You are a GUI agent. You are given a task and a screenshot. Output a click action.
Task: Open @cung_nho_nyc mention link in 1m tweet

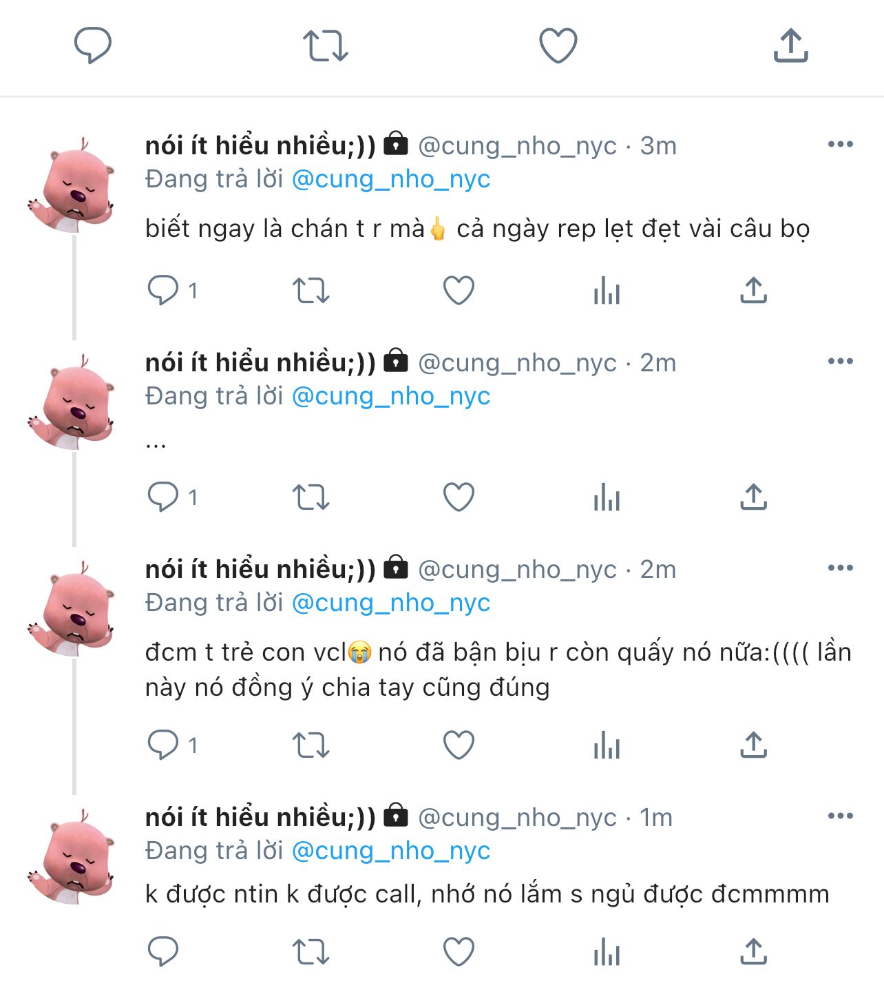point(391,851)
